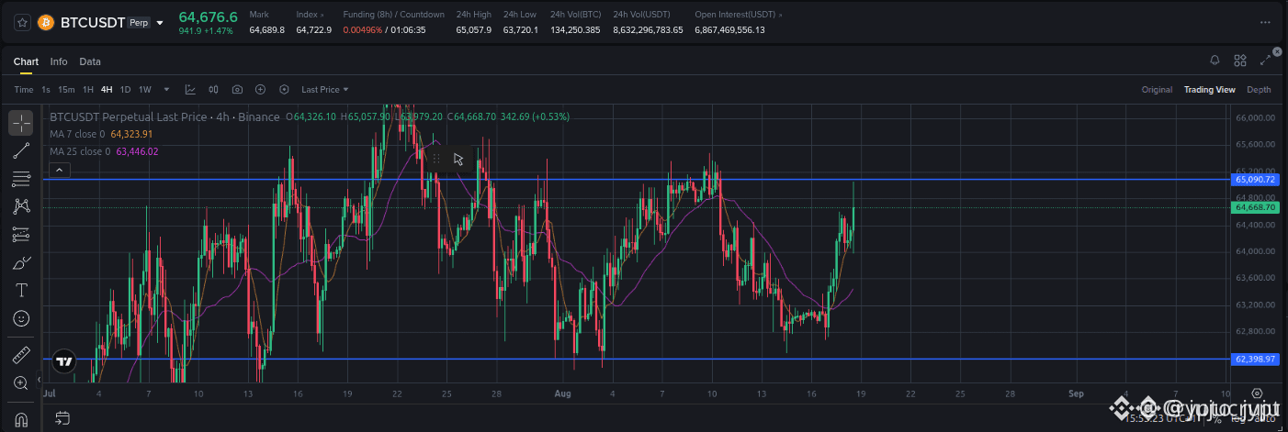Open the BTCUSDT pair selector dropdown arrow
The width and height of the screenshot is (1288, 432).
[x=160, y=23]
